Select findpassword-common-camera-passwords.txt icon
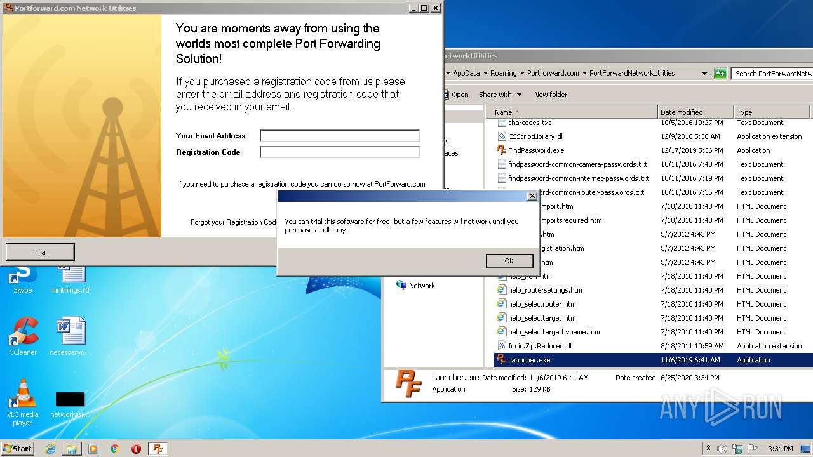The image size is (813, 457). pyautogui.click(x=501, y=164)
